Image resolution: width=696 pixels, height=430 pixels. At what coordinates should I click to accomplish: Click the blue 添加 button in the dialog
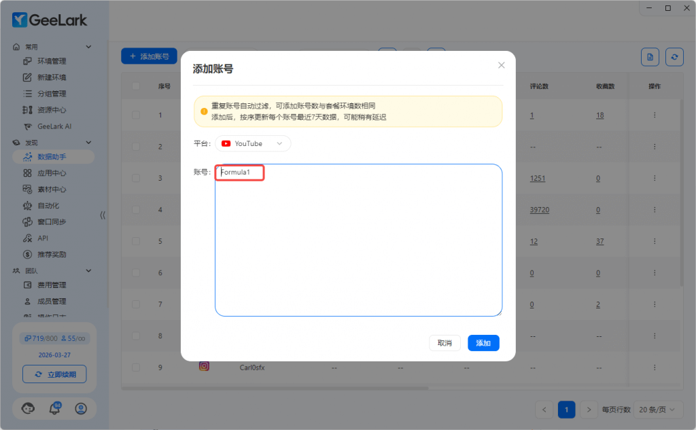pyautogui.click(x=483, y=343)
